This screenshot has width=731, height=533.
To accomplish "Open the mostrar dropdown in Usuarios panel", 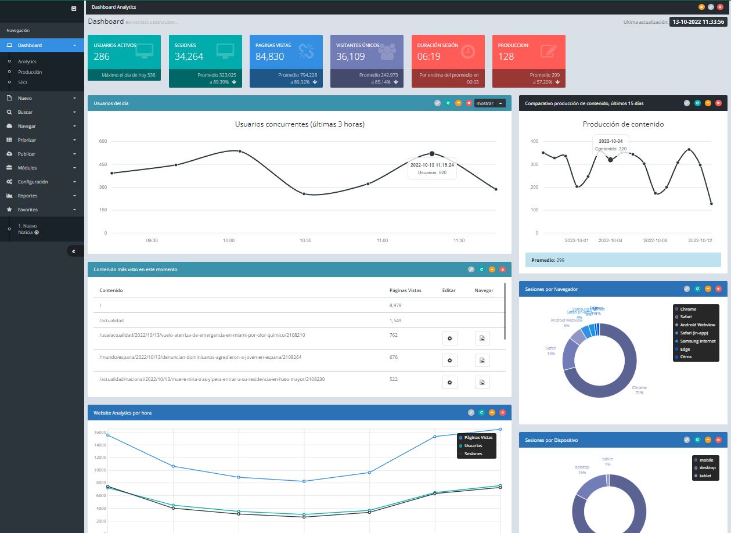I will pos(490,103).
